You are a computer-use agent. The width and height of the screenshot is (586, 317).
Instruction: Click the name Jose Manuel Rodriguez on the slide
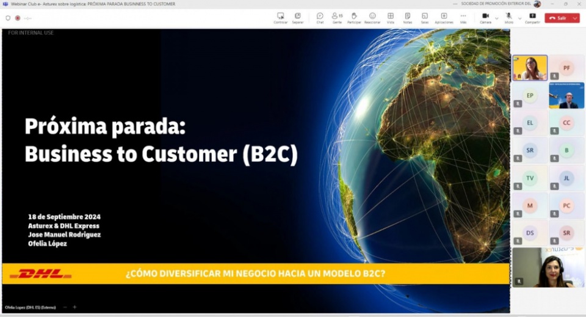64,235
